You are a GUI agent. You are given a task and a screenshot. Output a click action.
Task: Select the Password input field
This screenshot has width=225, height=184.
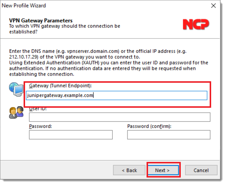(x=71, y=135)
